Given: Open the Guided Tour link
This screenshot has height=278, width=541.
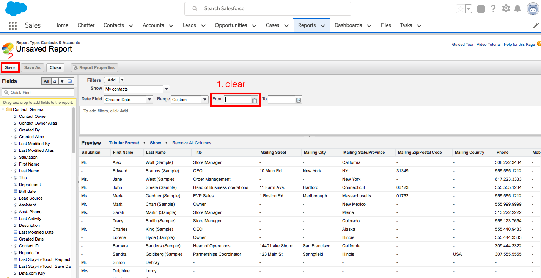Looking at the screenshot, I should click(x=462, y=44).
